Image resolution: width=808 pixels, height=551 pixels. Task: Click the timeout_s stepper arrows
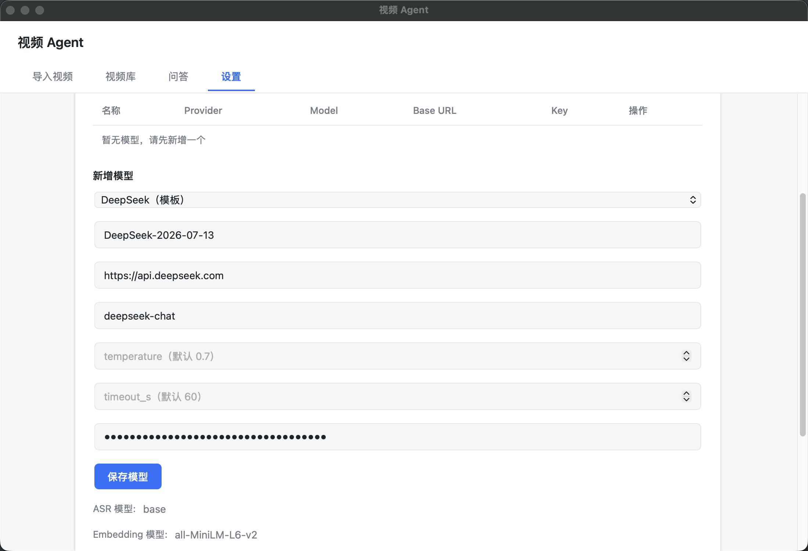[686, 396]
